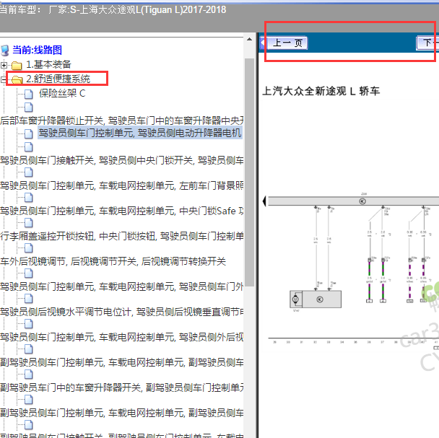This screenshot has width=439, height=438.
Task: Click the tree panel scroll up arrow
Action: point(249,39)
